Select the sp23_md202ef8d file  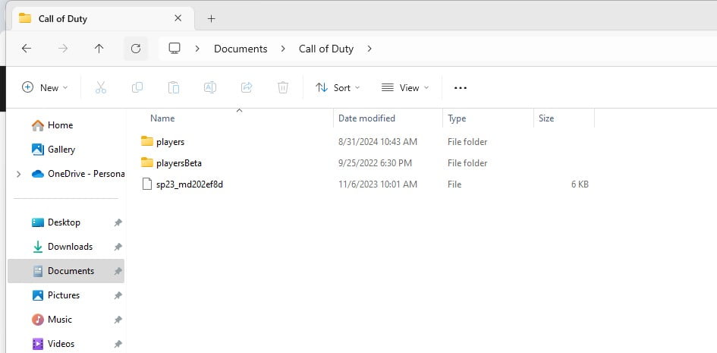(189, 184)
